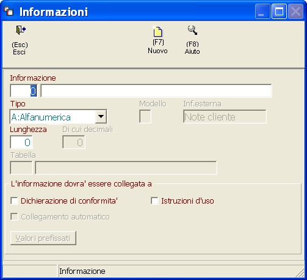This screenshot has height=280, width=307.
Task: Click the Esci exit door icon
Action: [21, 30]
